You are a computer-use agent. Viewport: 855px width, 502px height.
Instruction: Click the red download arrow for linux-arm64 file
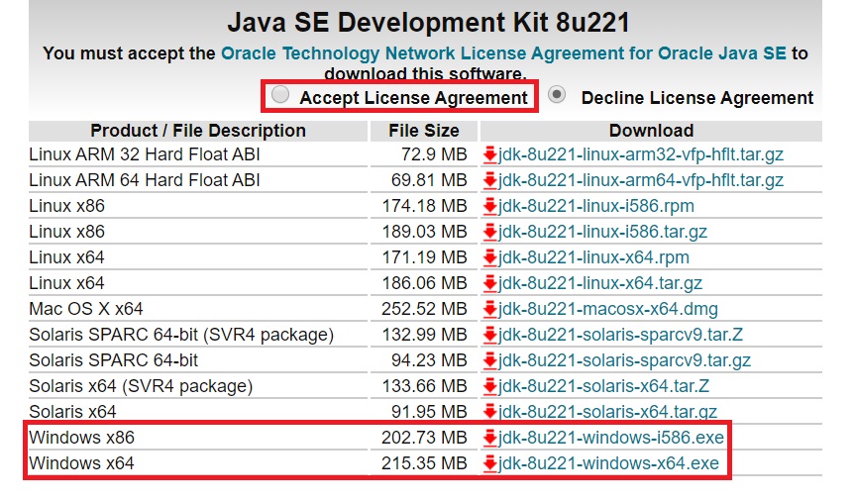click(x=489, y=180)
